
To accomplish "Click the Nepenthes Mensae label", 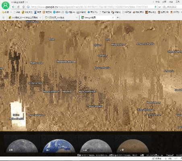I will (x=66, y=62).
